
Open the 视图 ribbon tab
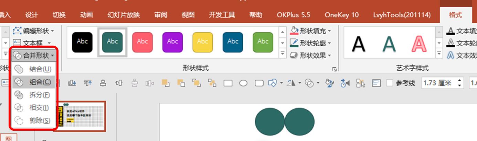click(x=188, y=15)
